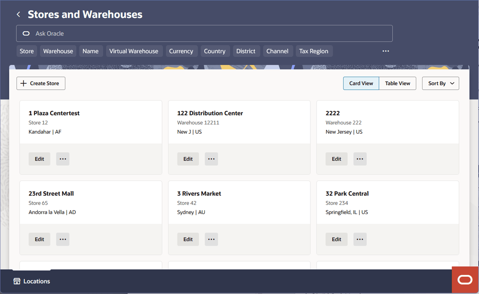Open the actions ellipsis on 122 Distribution Center
479x294 pixels.
pos(211,159)
